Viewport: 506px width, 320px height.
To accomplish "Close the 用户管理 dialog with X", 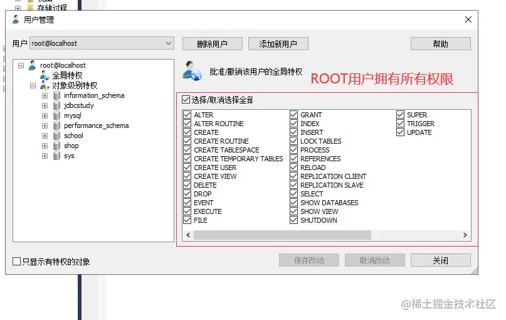I will click(x=468, y=19).
